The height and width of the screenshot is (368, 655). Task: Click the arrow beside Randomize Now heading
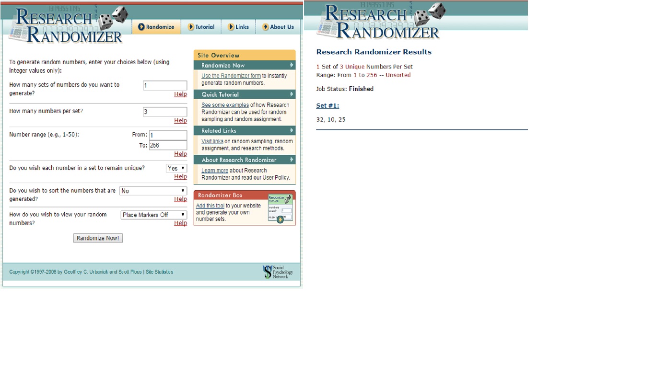pos(291,65)
